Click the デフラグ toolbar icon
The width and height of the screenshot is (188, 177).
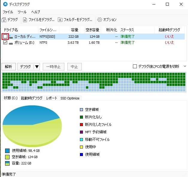tap(4, 20)
